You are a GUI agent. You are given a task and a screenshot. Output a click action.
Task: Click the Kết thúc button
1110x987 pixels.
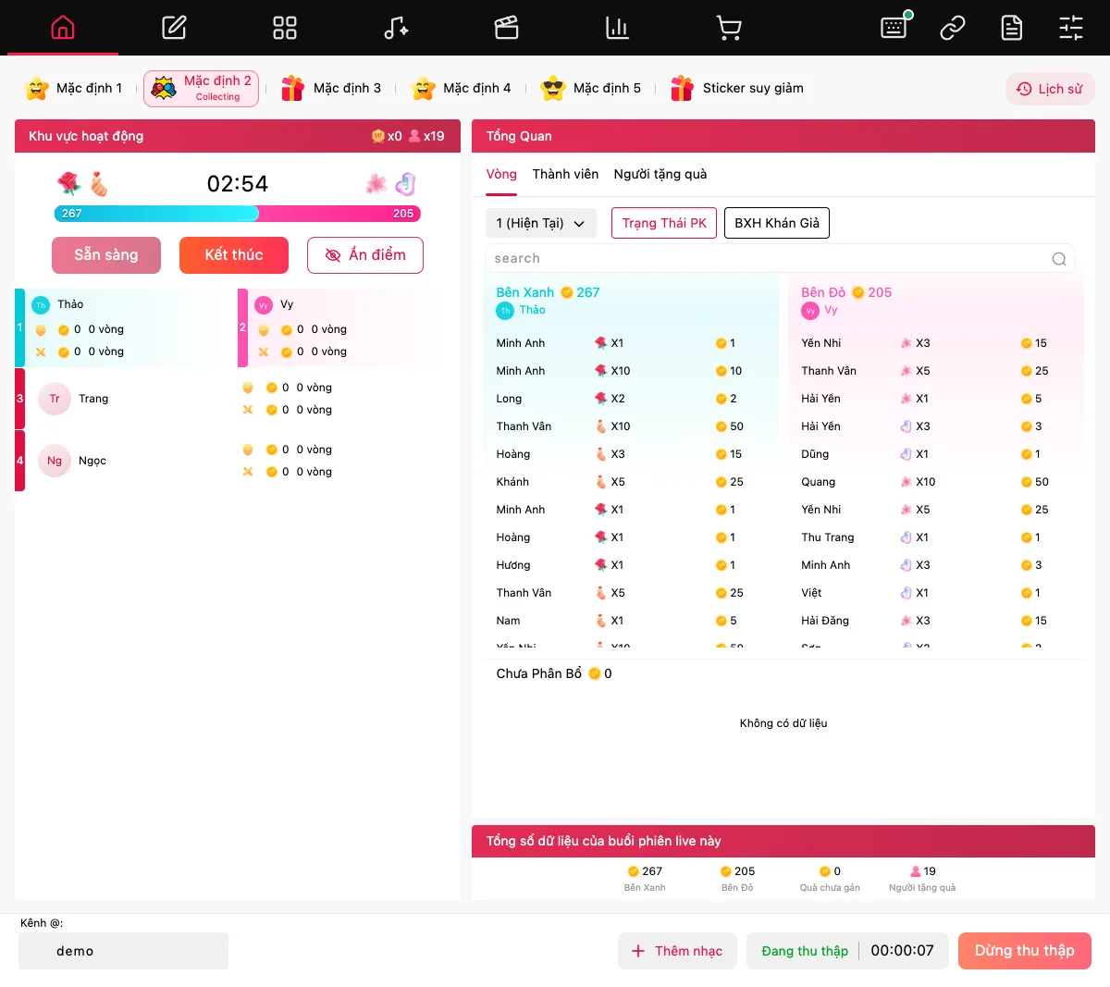coord(234,255)
